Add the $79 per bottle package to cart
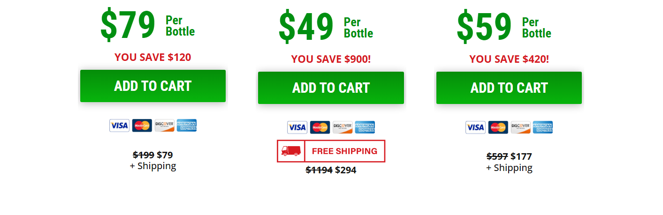The height and width of the screenshot is (215, 663). [153, 86]
